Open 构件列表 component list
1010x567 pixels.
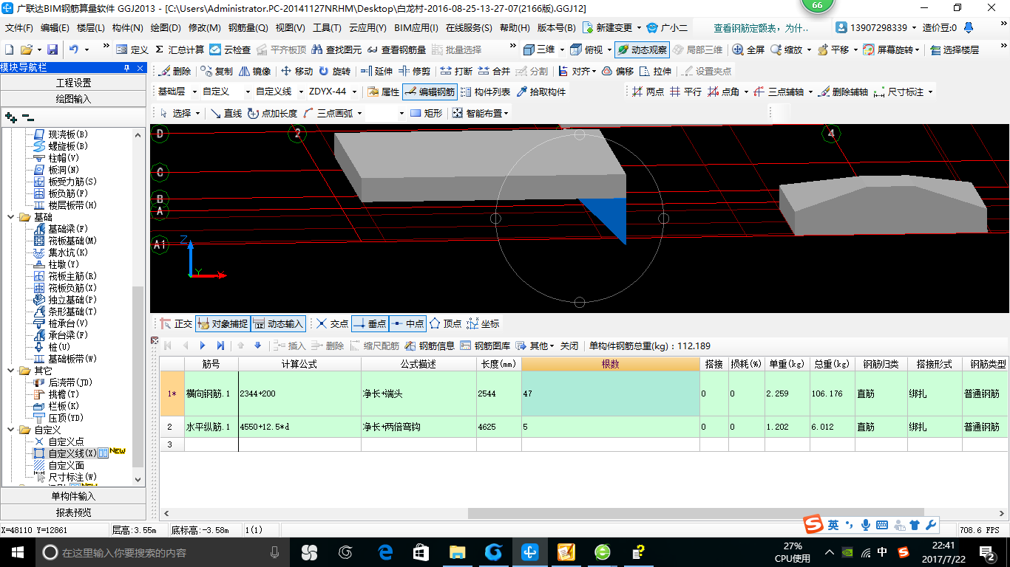(485, 92)
